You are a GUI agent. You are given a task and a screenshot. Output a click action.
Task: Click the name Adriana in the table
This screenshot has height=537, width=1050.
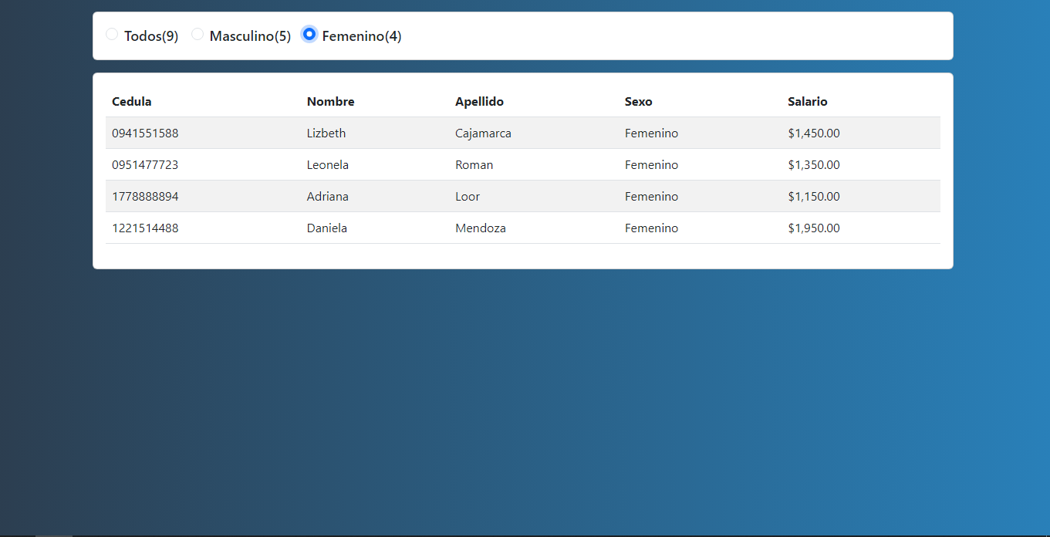pyautogui.click(x=327, y=196)
